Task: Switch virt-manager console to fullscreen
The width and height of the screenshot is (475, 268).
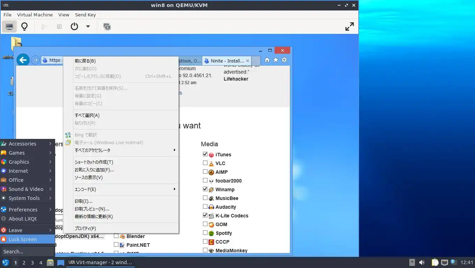Action: point(350,27)
